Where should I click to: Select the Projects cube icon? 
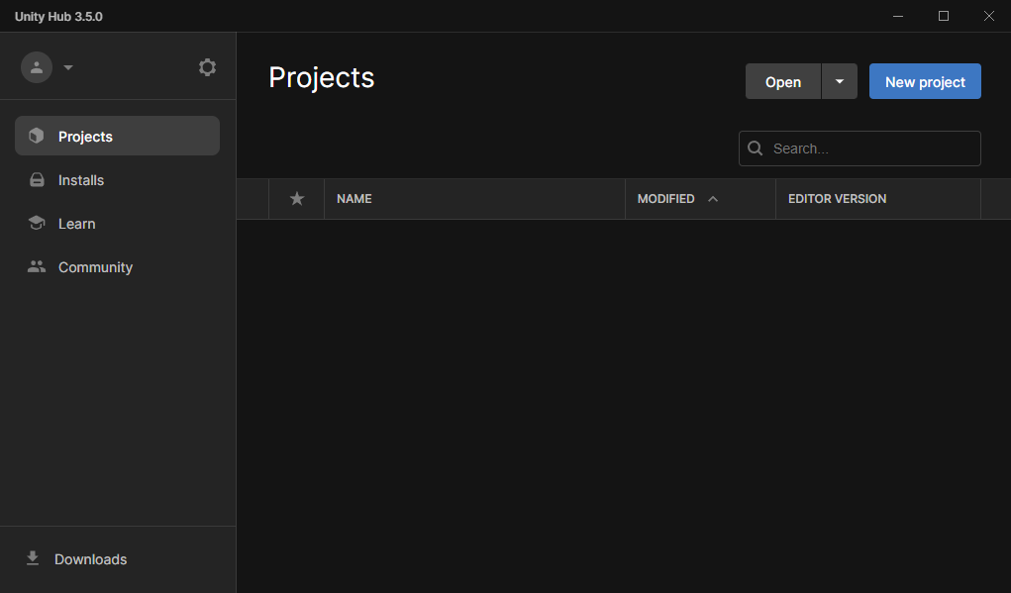click(36, 136)
